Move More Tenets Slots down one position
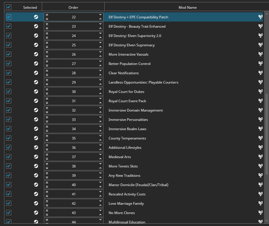Image resolution: width=269 pixels, height=226 pixels. [100, 164]
